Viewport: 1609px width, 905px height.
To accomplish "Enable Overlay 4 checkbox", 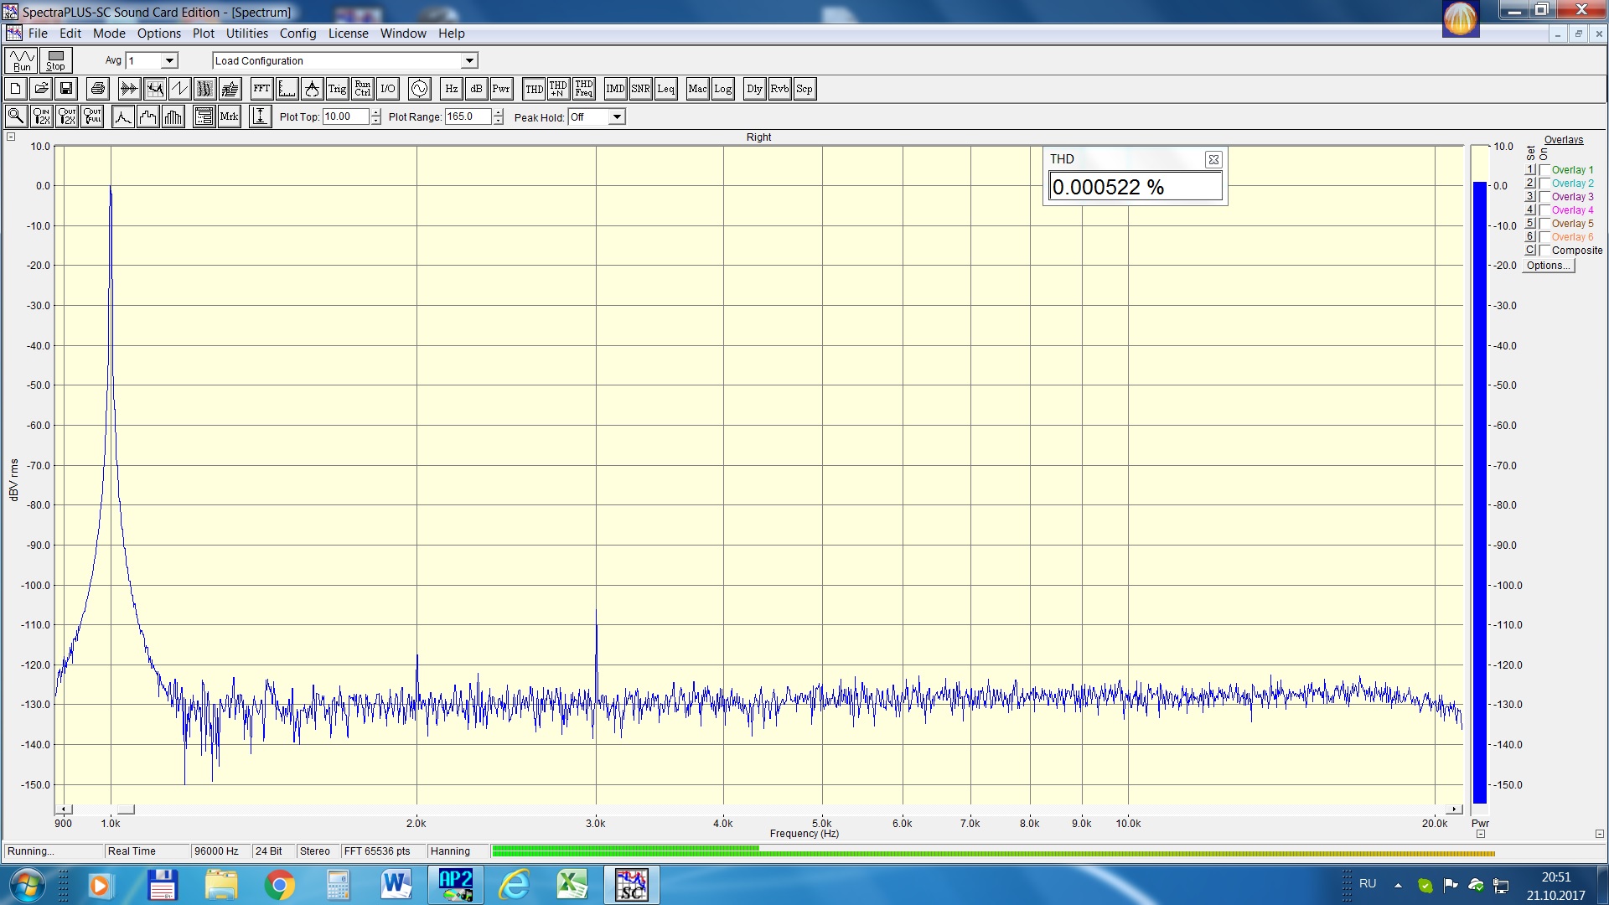I will pyautogui.click(x=1544, y=210).
